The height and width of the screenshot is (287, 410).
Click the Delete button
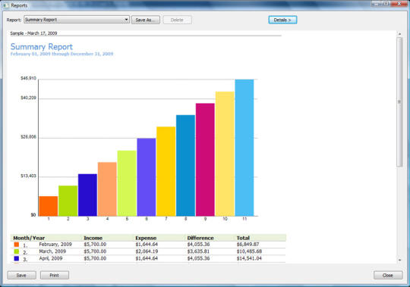point(177,20)
